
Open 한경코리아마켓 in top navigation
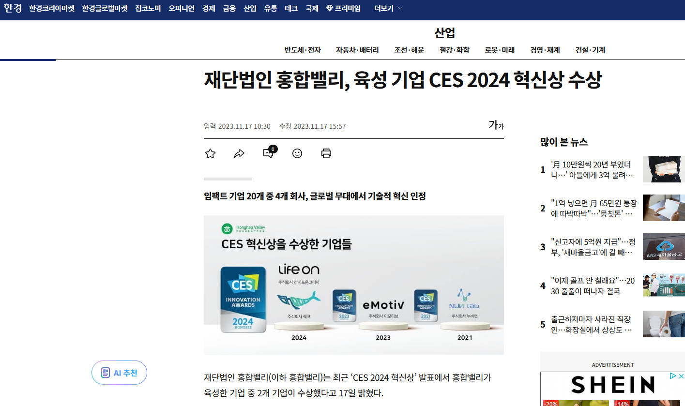pos(52,8)
